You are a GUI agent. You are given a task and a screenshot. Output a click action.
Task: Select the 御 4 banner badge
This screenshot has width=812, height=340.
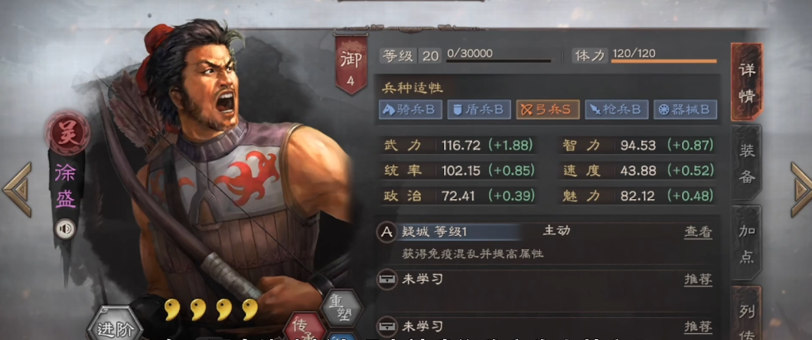[351, 65]
